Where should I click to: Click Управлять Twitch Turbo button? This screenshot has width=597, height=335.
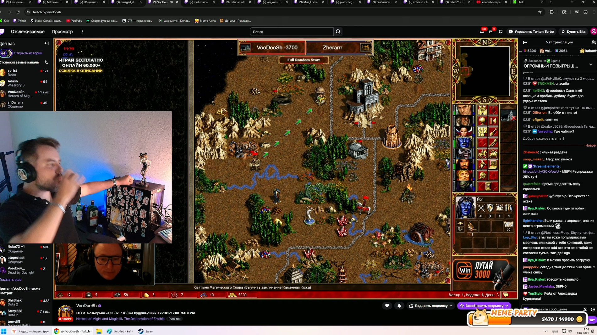pos(532,31)
